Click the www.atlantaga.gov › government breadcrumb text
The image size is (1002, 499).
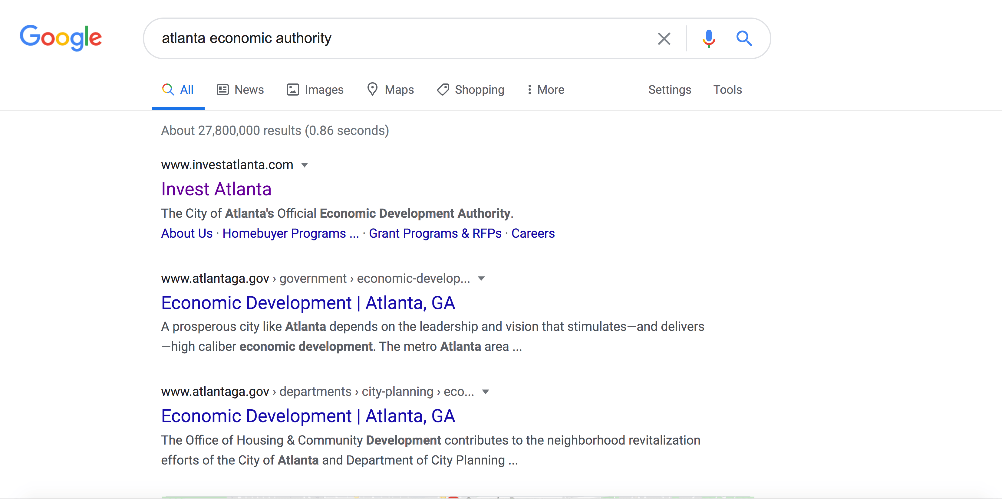pyautogui.click(x=315, y=278)
